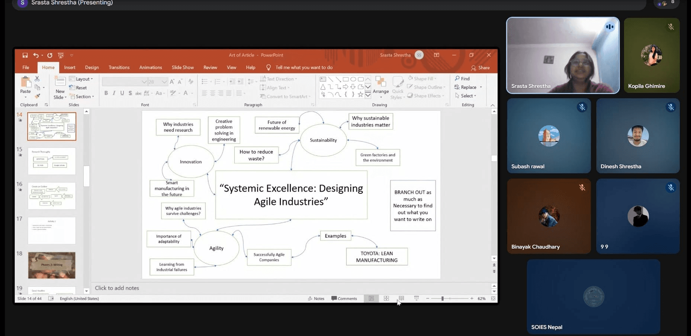Viewport: 691px width, 336px height.
Task: Toggle the Comments pane in status bar
Action: [x=344, y=298]
